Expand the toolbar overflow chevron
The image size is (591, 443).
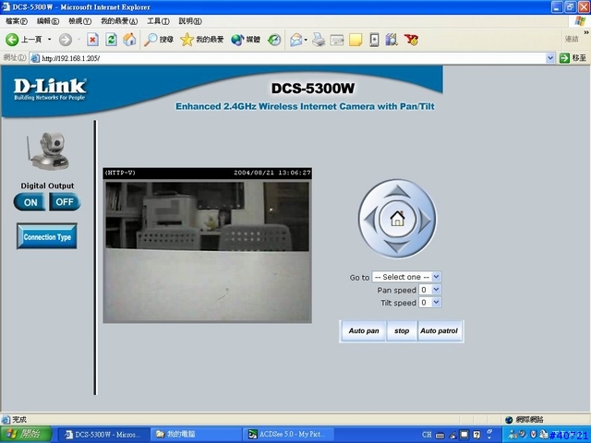tap(586, 33)
